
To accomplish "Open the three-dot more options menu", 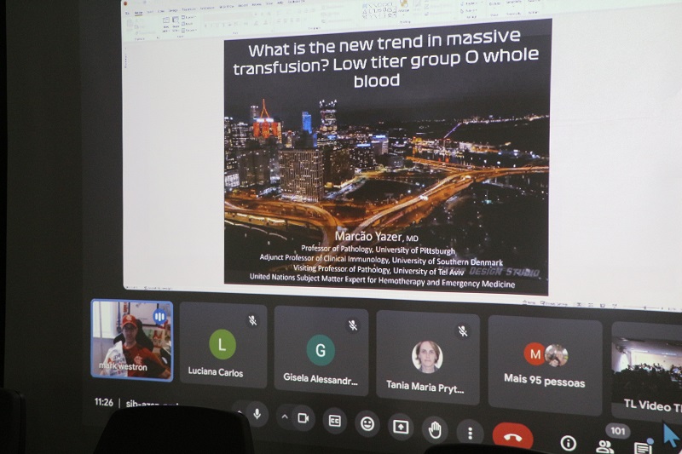I will [x=469, y=431].
